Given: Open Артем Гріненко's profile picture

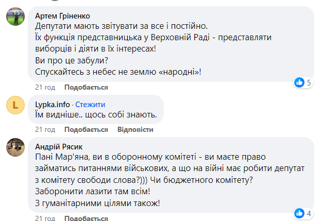Looking at the screenshot, I should [x=15, y=16].
